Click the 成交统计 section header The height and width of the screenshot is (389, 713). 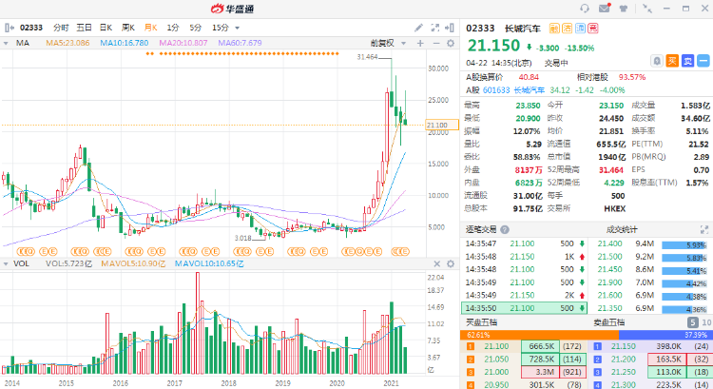tap(622, 230)
